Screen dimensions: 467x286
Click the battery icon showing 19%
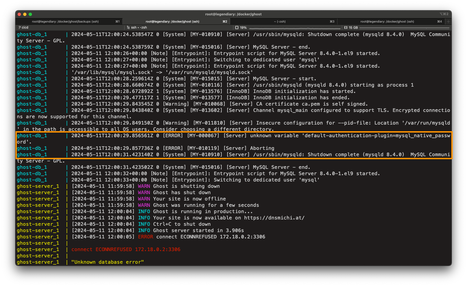[x=236, y=28]
